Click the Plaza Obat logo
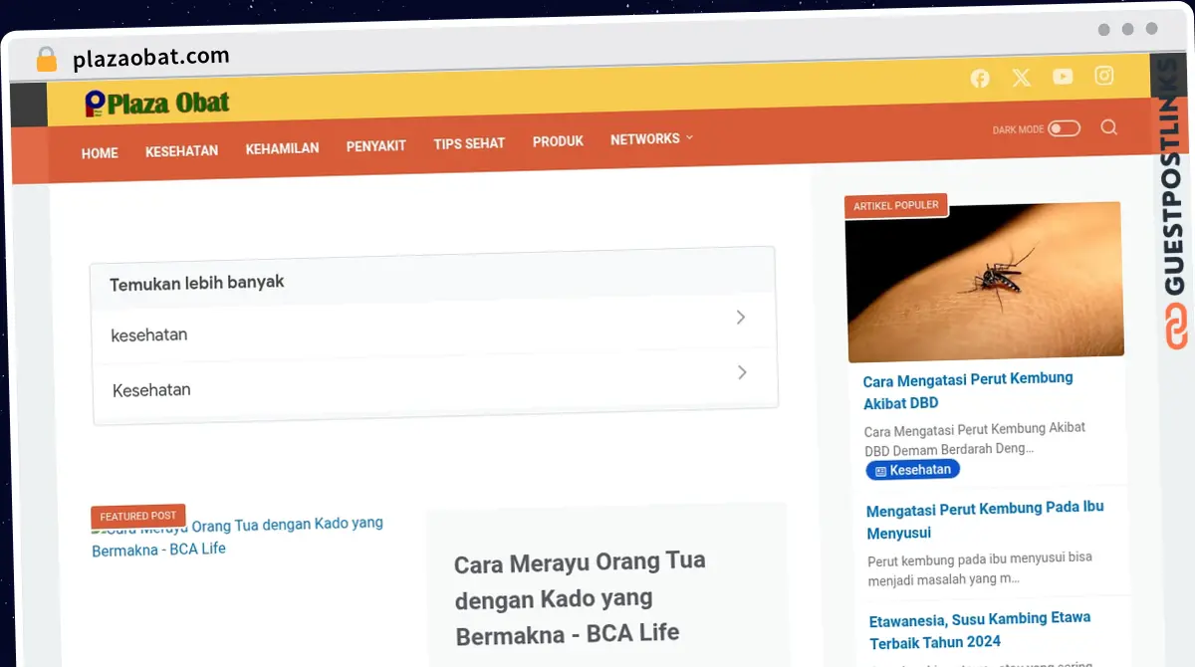 [x=157, y=103]
